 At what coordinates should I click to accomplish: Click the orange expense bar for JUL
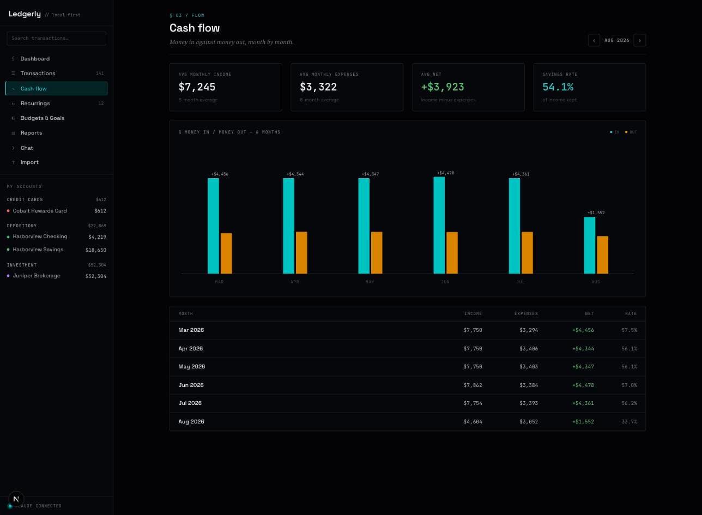coord(527,253)
